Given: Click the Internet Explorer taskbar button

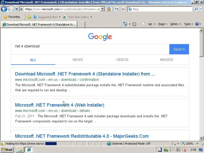Looking at the screenshot, I should 29,150.
